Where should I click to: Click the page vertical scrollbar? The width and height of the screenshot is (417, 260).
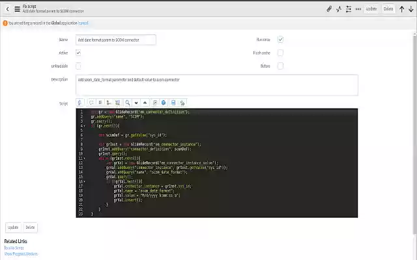(x=414, y=134)
